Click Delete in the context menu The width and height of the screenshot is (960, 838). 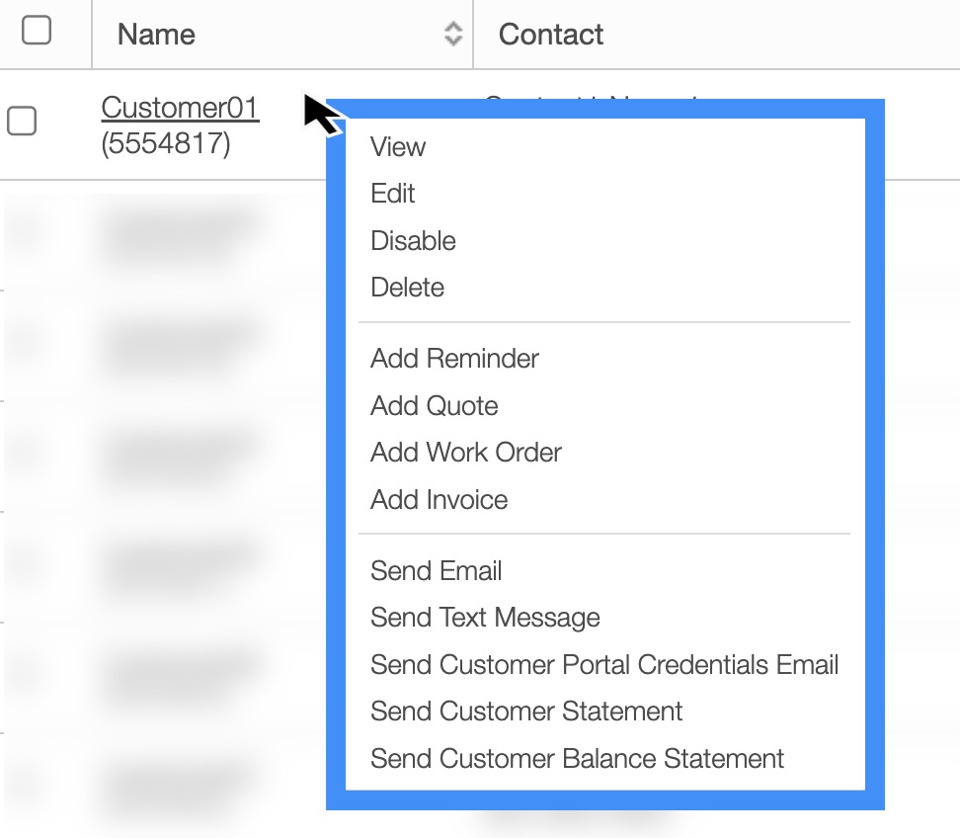407,288
